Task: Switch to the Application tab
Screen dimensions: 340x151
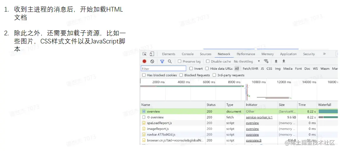Action: 288,54
